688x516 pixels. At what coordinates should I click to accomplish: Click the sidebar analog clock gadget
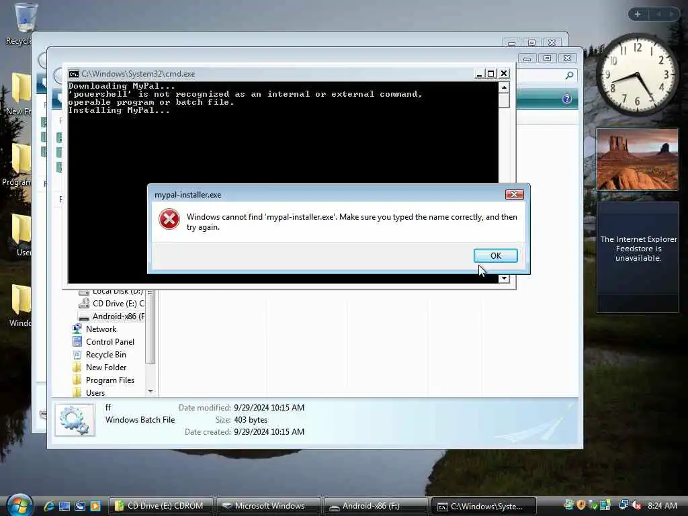pos(637,75)
